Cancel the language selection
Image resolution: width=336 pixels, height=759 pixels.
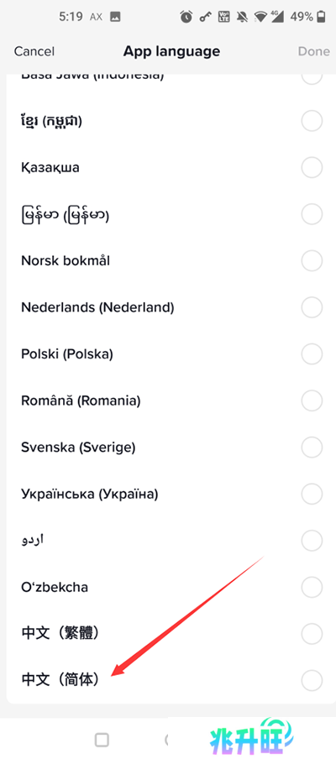point(34,51)
